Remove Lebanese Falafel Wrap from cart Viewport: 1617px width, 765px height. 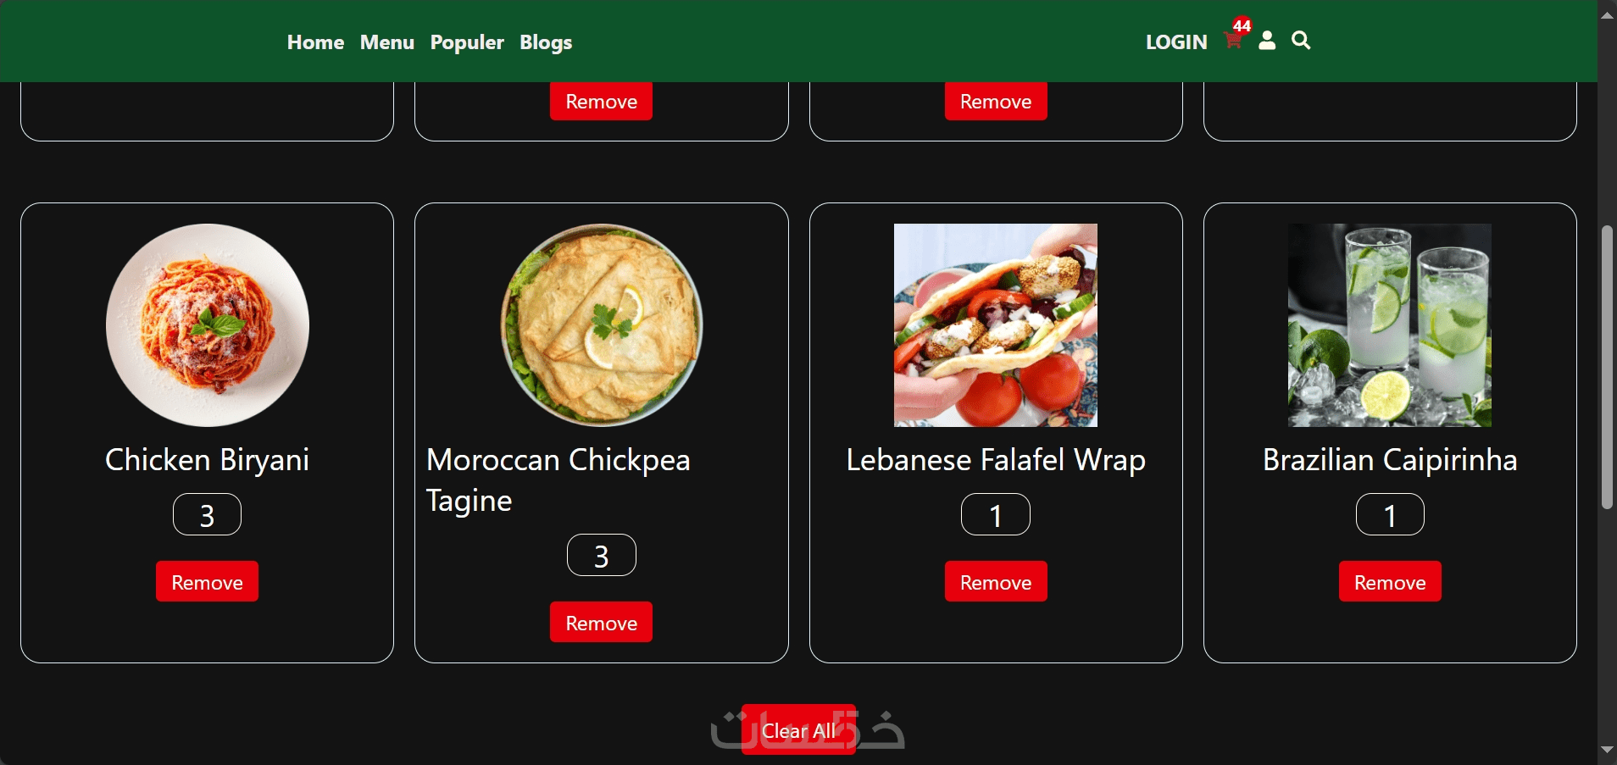[996, 581]
